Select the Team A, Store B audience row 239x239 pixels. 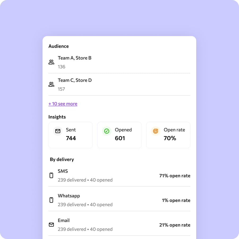(x=119, y=62)
